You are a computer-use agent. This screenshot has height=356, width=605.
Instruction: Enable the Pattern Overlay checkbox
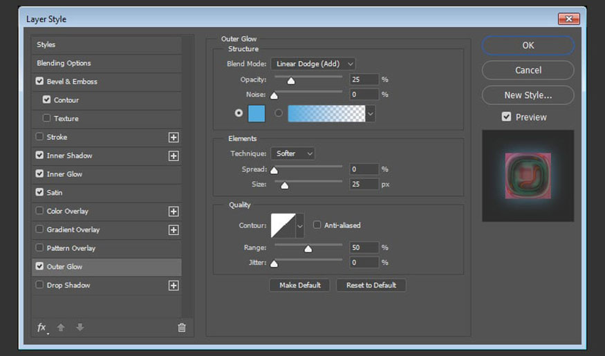tap(39, 247)
